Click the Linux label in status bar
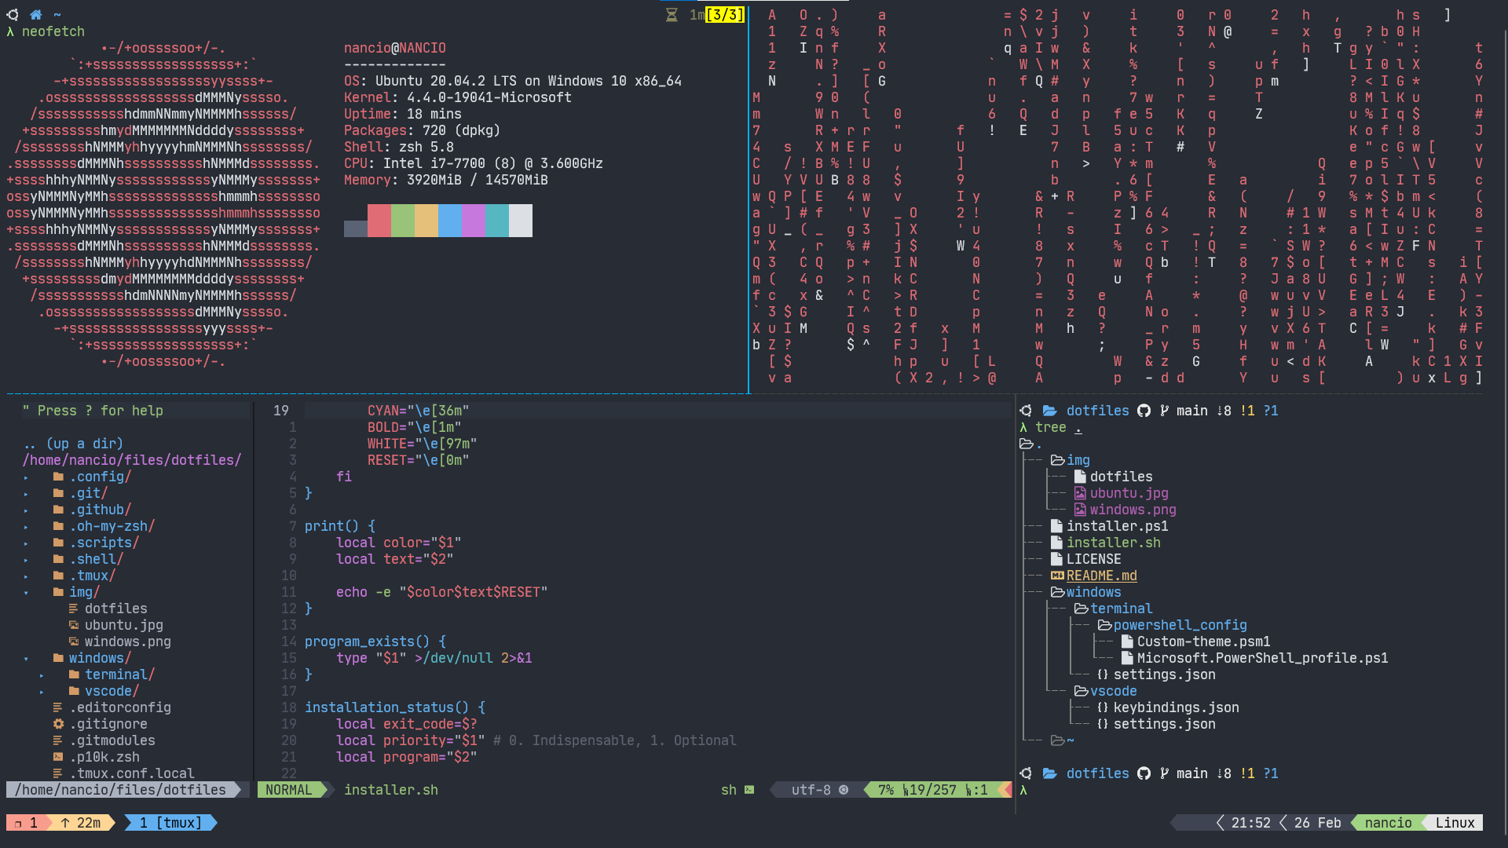 [1455, 823]
